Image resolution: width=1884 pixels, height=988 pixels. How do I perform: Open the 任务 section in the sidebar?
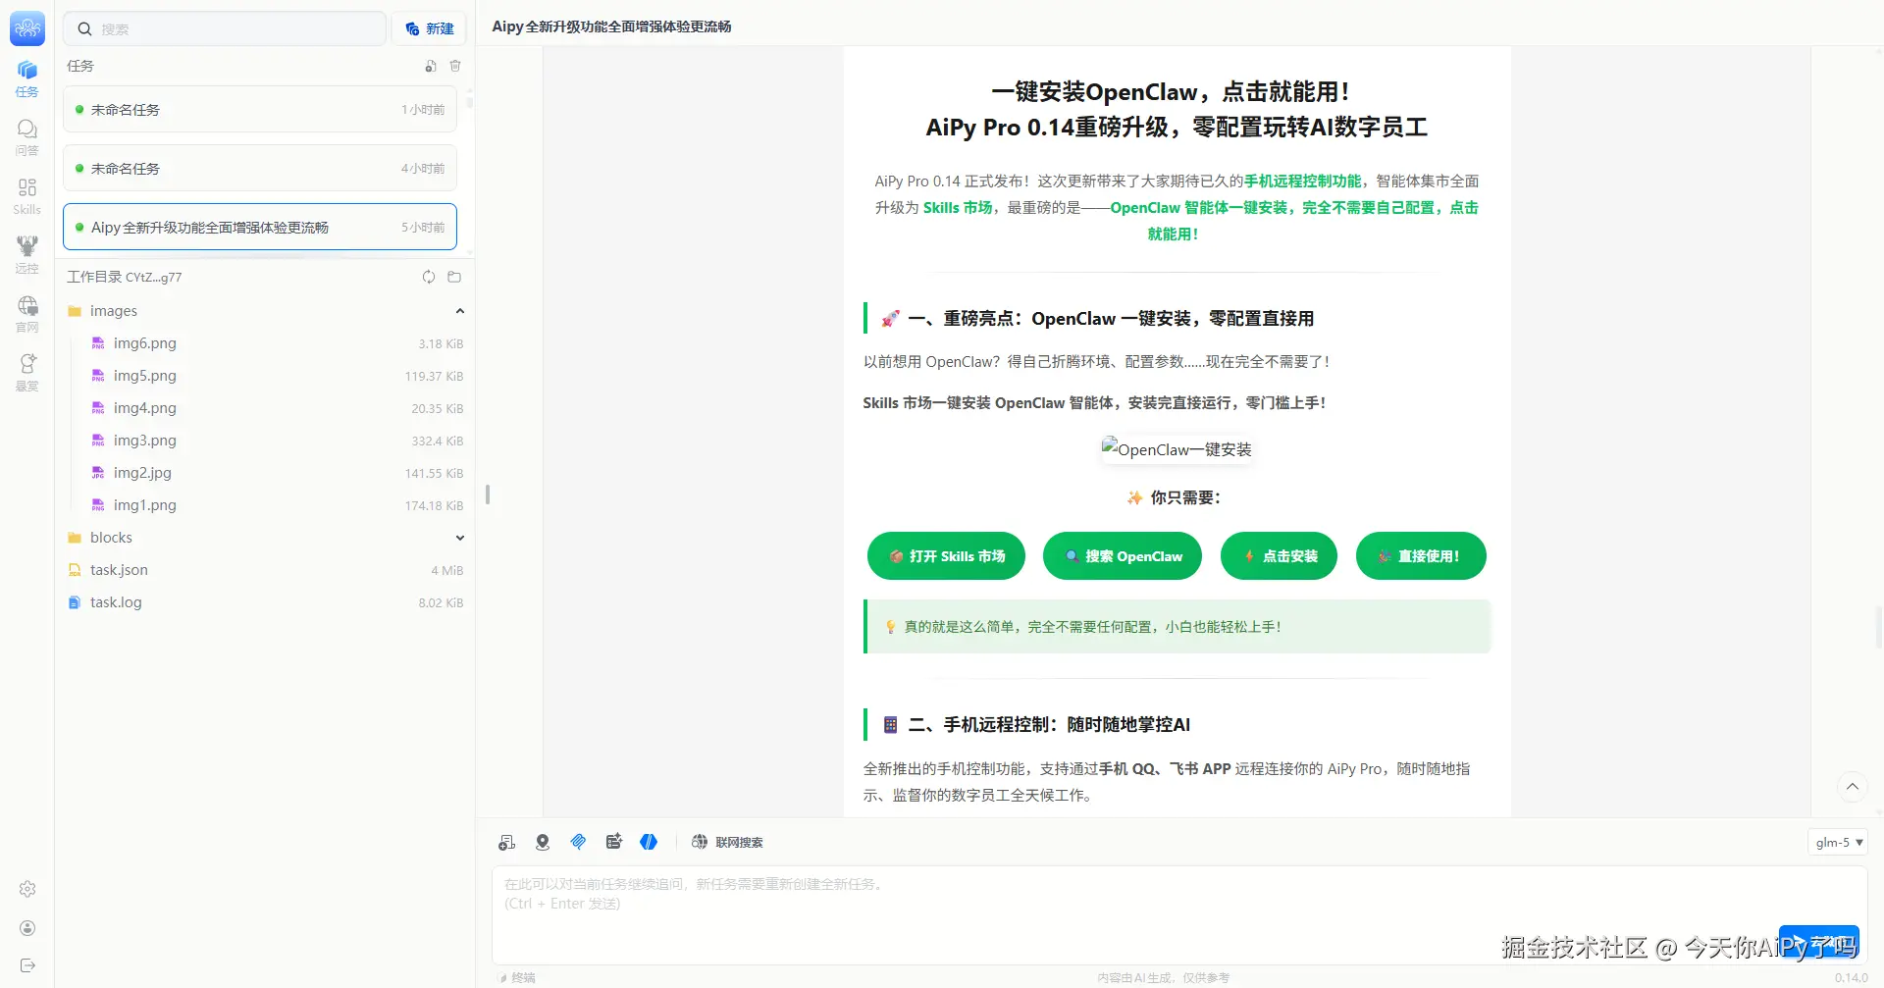[27, 78]
